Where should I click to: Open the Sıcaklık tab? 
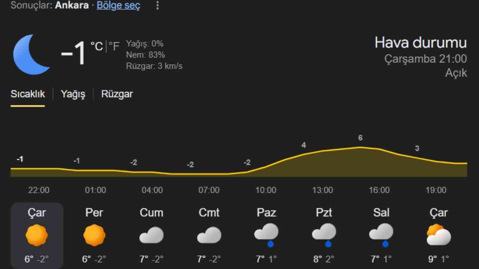coord(28,94)
